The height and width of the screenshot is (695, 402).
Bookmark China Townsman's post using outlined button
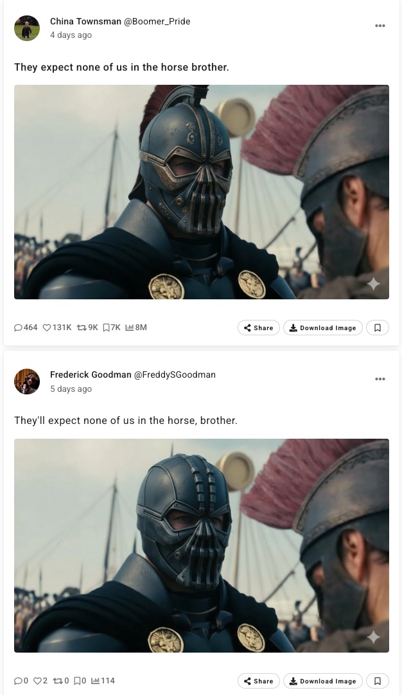click(378, 328)
